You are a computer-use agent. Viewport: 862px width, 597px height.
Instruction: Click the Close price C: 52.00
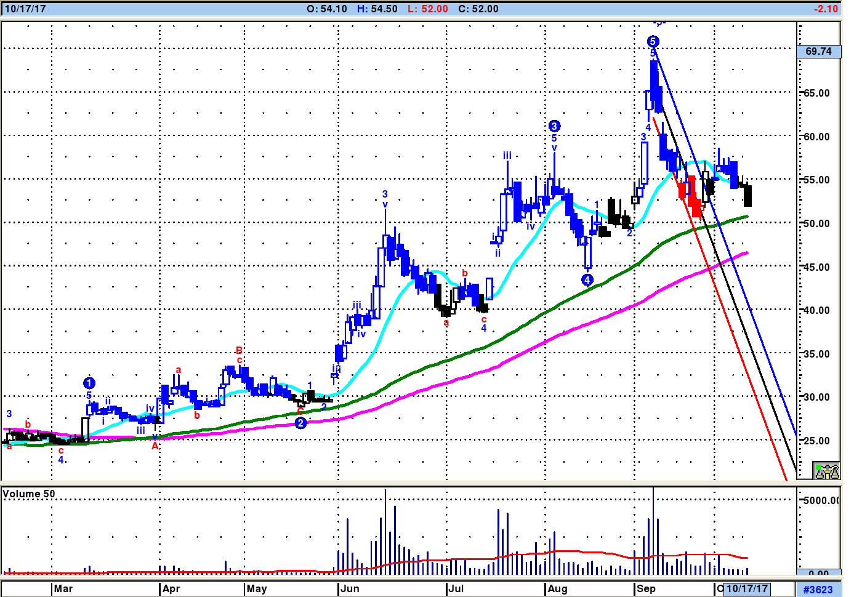click(x=478, y=9)
